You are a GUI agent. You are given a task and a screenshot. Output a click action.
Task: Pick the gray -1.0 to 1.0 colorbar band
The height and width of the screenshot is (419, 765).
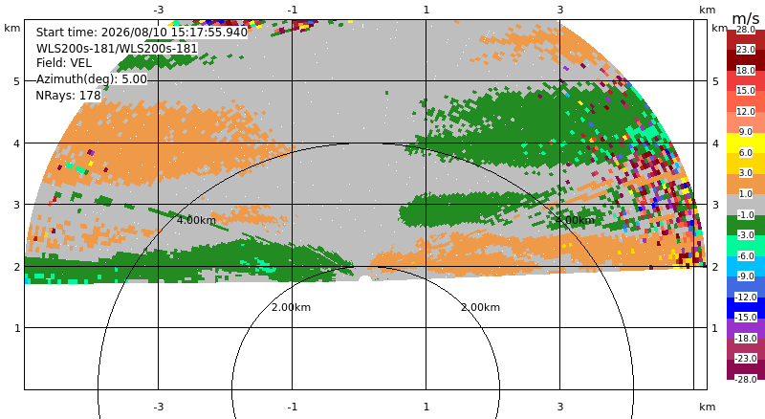point(746,205)
